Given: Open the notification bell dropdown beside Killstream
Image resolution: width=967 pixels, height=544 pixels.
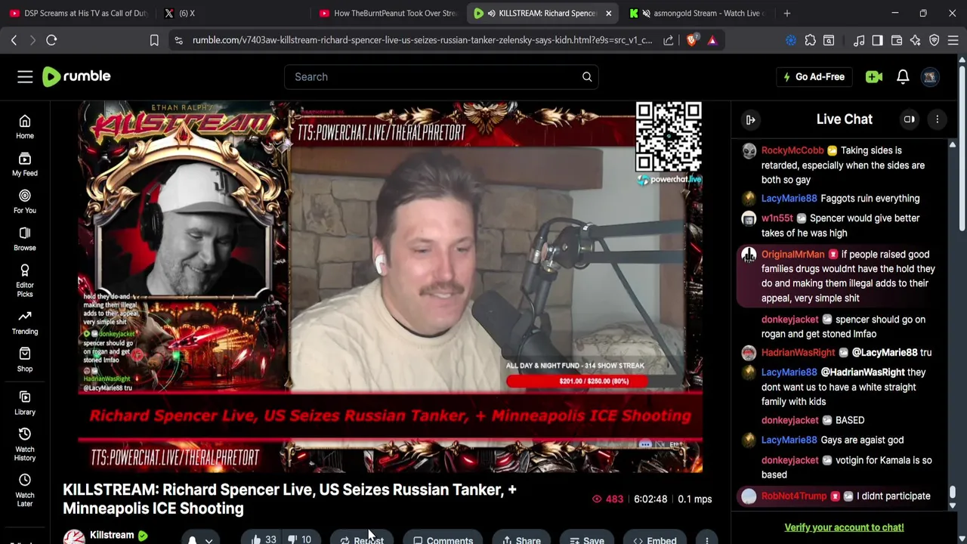Looking at the screenshot, I should click(x=200, y=539).
